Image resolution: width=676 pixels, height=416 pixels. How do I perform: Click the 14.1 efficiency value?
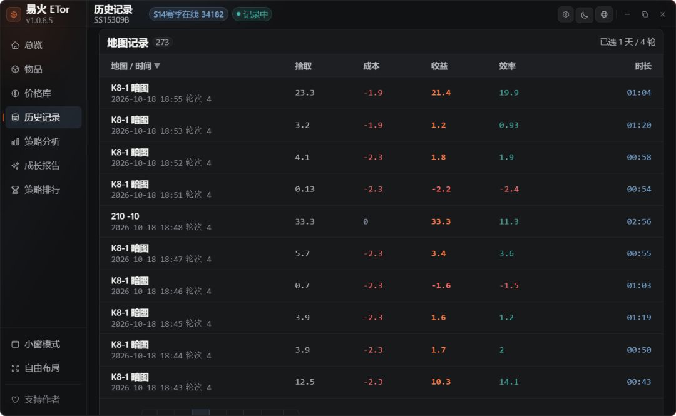pos(509,382)
